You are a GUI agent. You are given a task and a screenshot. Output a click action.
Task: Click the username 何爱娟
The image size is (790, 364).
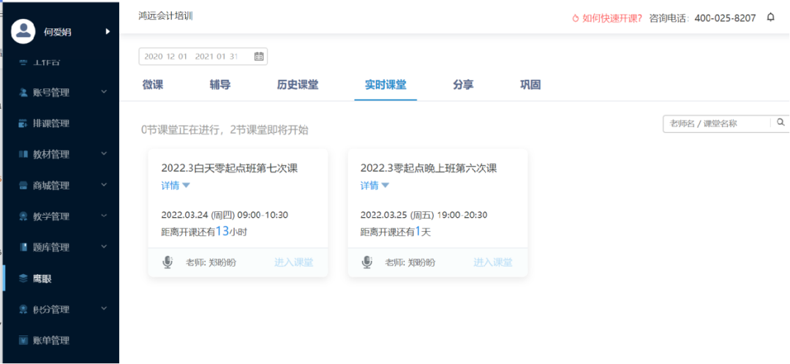(58, 32)
